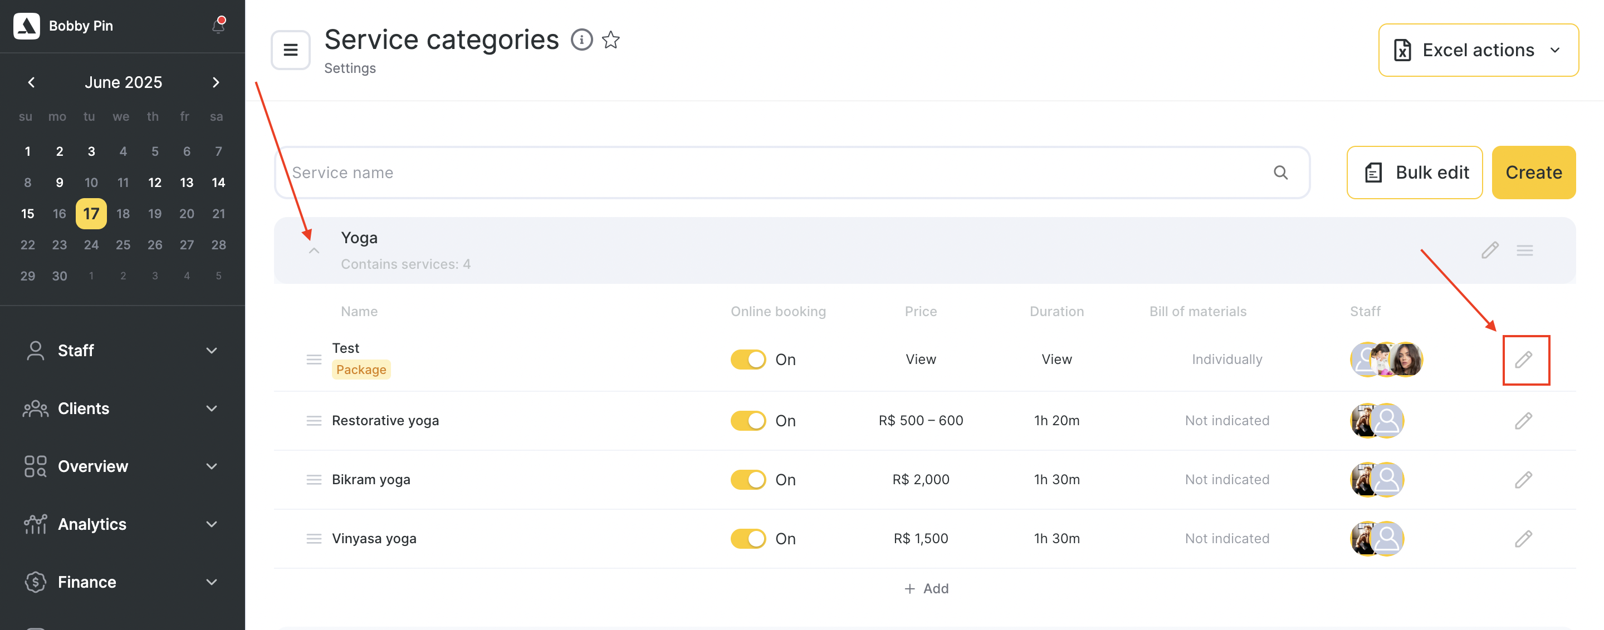Screen dimensions: 1604x630
Task: Edit the Test package service
Action: point(1524,360)
